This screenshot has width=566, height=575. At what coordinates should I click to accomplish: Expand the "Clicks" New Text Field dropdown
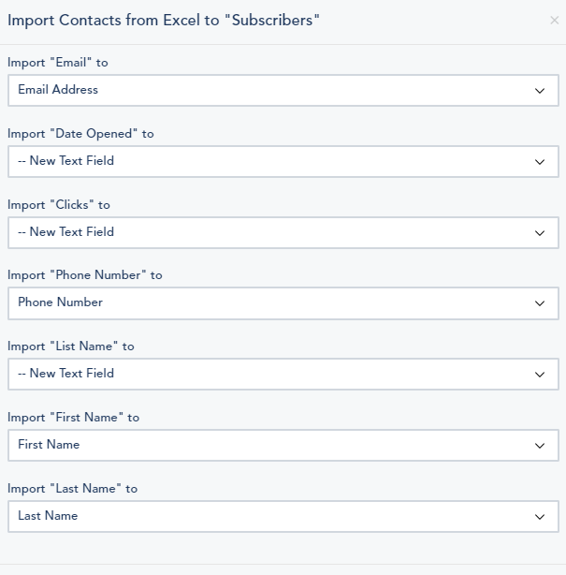pos(271,232)
